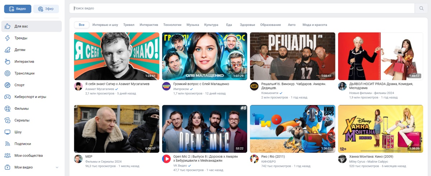Select the Еда category tab
Viewport: 431px width, 176px height.
[229, 25]
